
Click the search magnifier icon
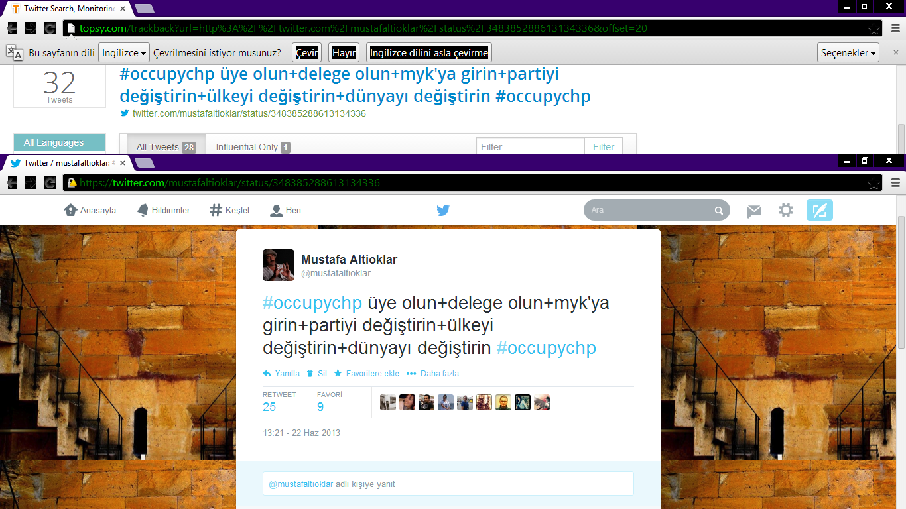(719, 211)
